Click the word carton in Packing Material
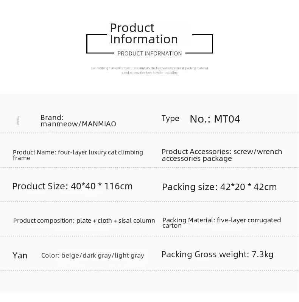299x302 pixels. 172,225
